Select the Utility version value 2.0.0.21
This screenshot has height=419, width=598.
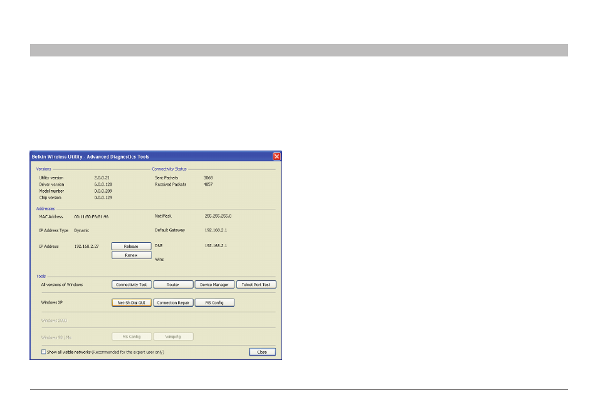coord(102,178)
